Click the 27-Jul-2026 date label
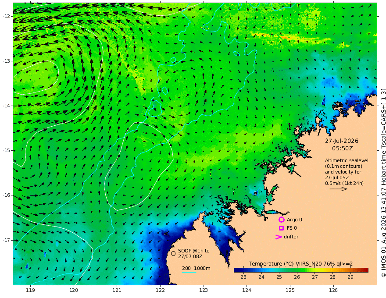Screen dimensions: 386x298 (342, 141)
